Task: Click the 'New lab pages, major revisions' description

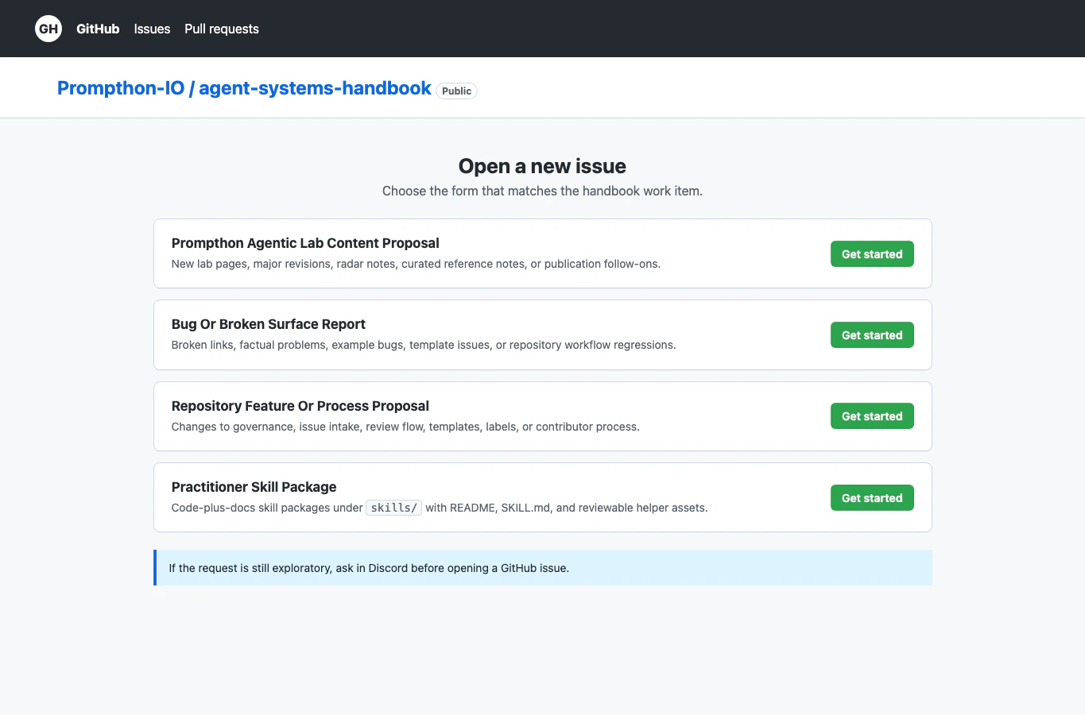Action: pos(416,264)
